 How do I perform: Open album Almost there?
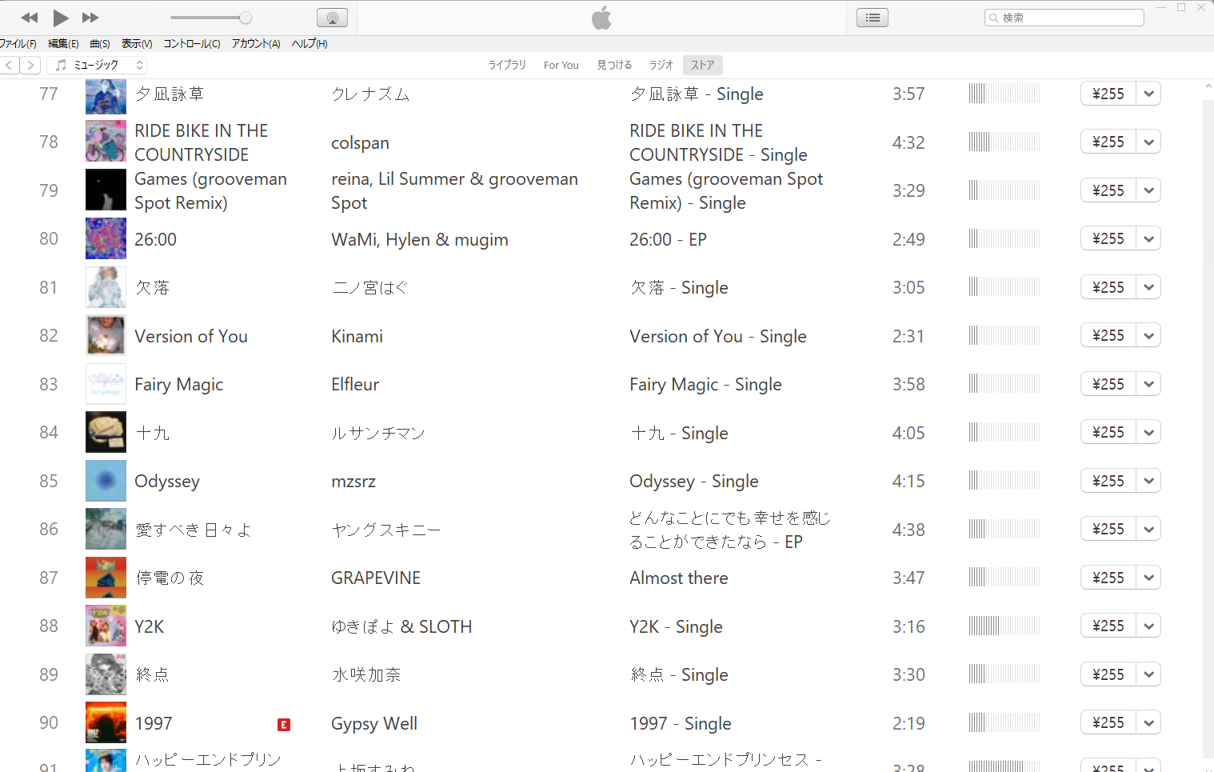(679, 578)
